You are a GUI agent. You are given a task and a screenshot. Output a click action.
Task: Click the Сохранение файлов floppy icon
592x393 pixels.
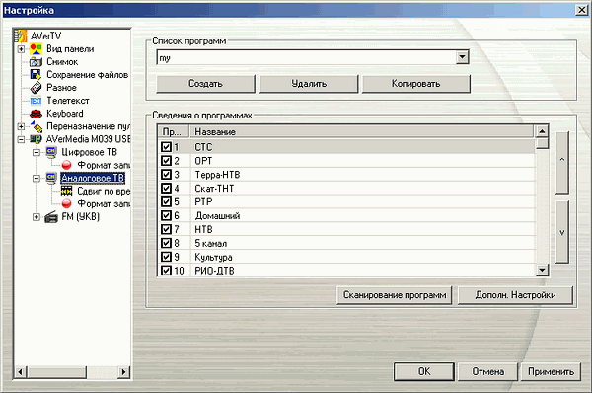pyautogui.click(x=36, y=74)
